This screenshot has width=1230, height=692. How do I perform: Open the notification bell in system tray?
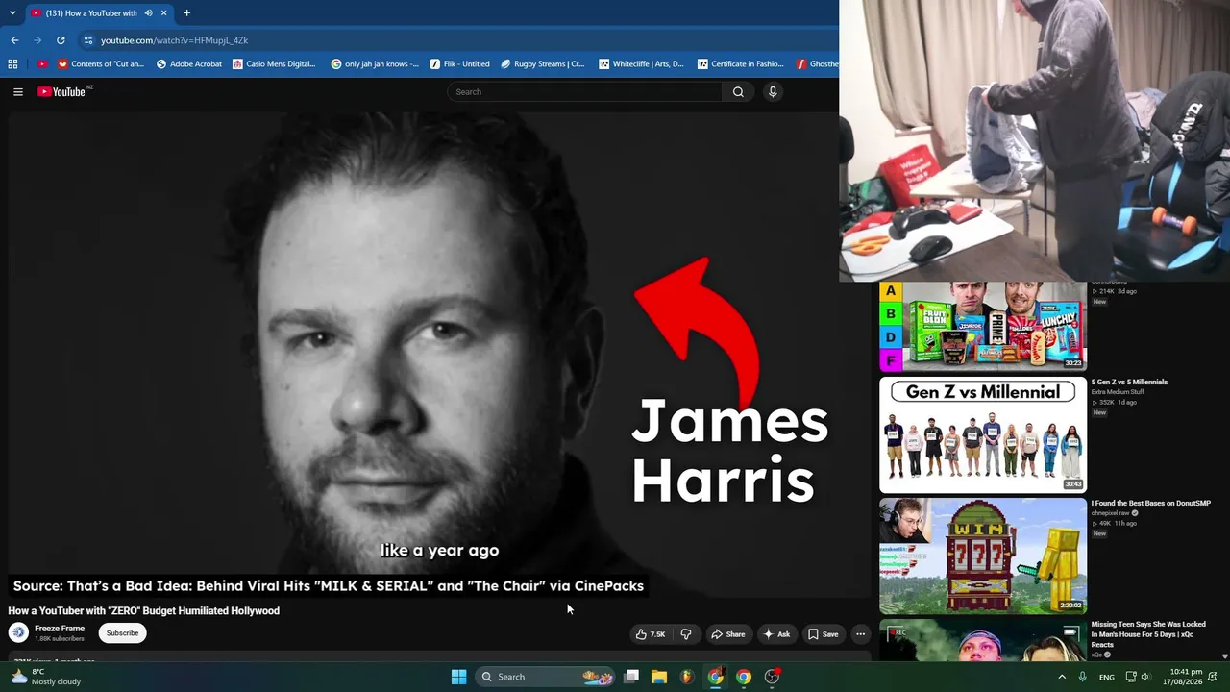(1213, 677)
